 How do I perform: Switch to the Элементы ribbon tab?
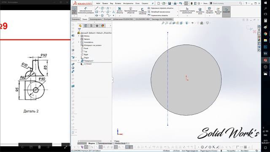point(76,19)
